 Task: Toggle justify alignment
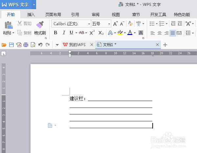tap(173, 33)
